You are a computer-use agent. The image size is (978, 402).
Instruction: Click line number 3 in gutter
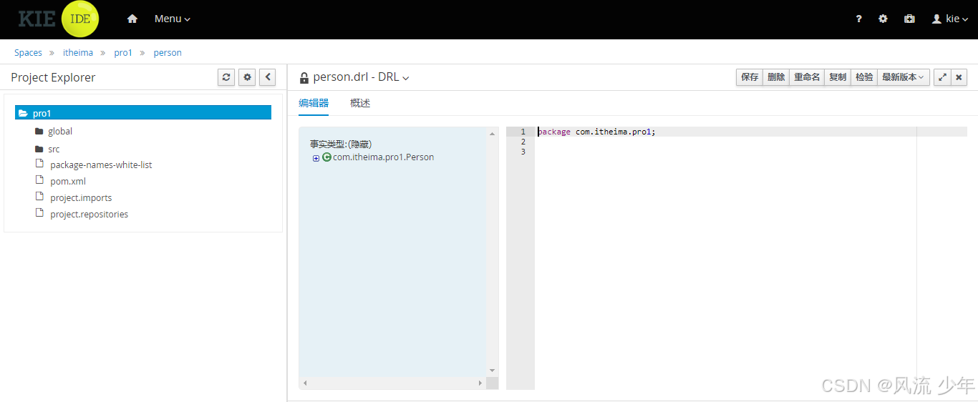coord(523,152)
